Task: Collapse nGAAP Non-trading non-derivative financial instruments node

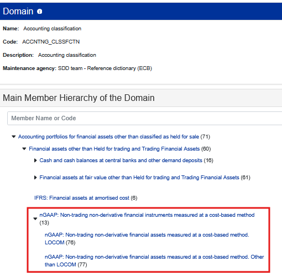Action: pyautogui.click(x=35, y=219)
